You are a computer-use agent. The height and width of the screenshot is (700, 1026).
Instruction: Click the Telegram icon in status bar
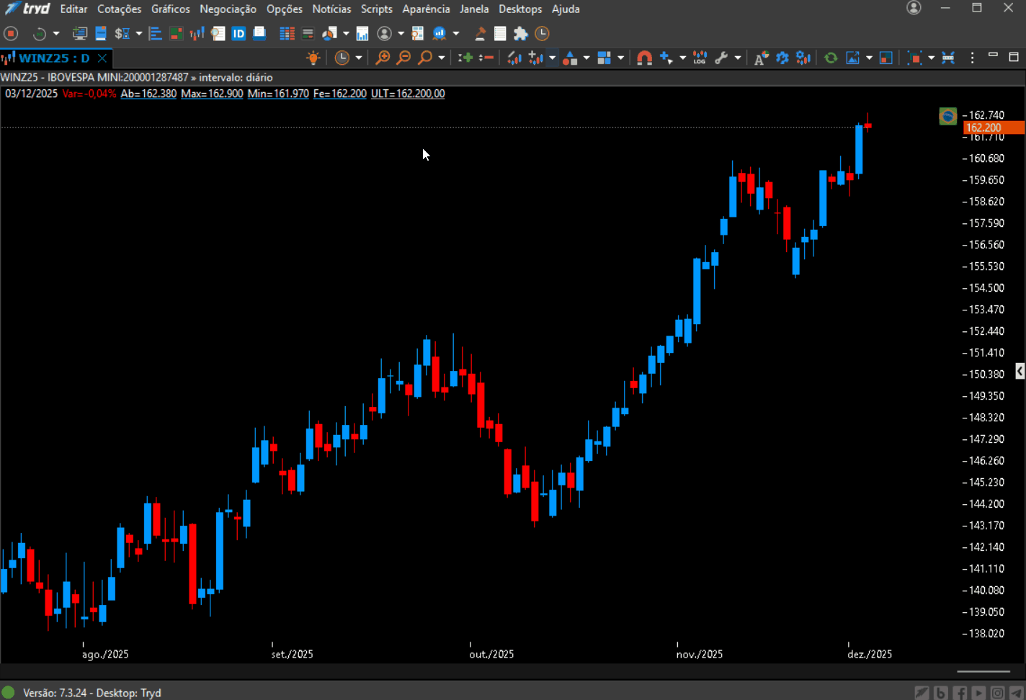[x=1016, y=693]
